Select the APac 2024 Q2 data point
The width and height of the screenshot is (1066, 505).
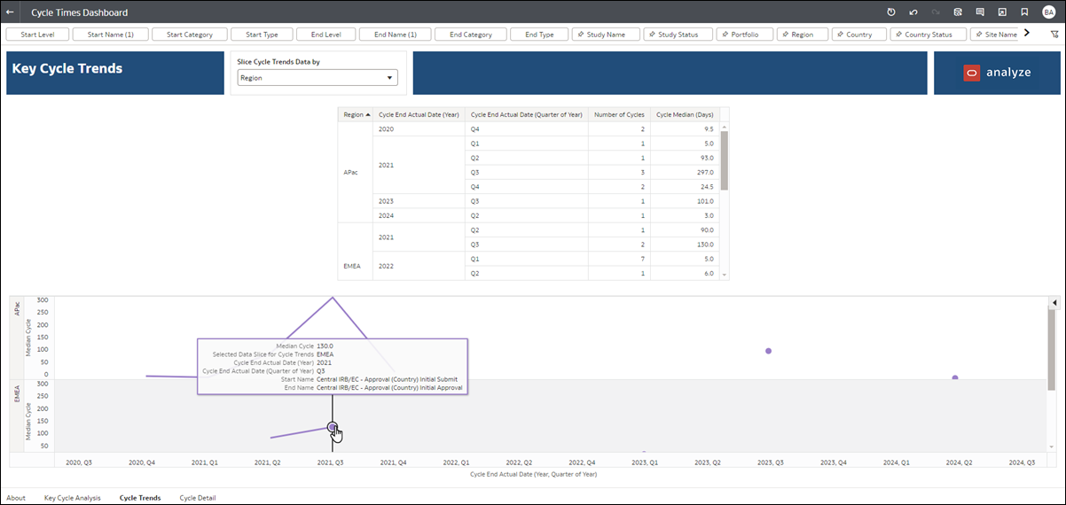955,377
